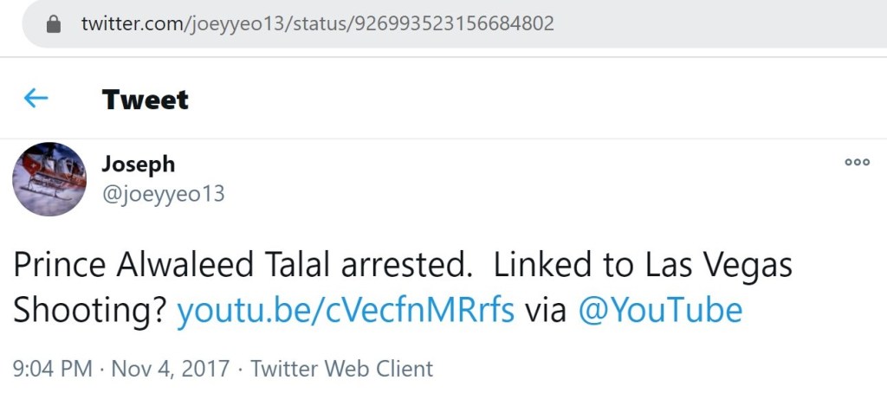Click the @YouTube mention
This screenshot has width=887, height=393.
click(x=659, y=309)
